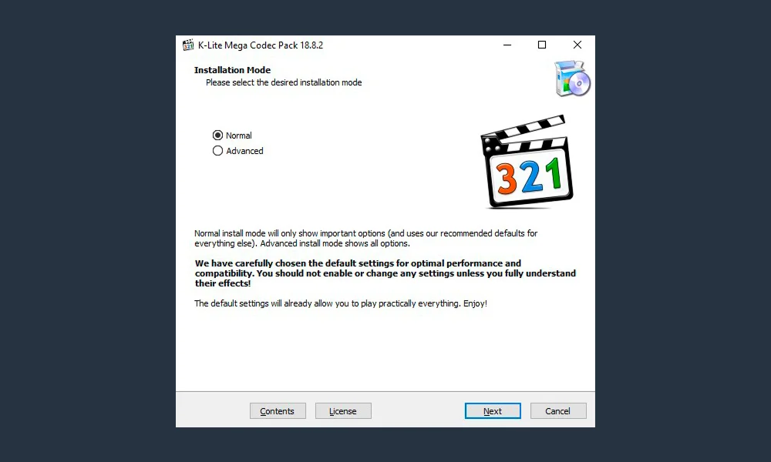The width and height of the screenshot is (771, 462).
Task: Click the Advanced option label text
Action: [244, 151]
